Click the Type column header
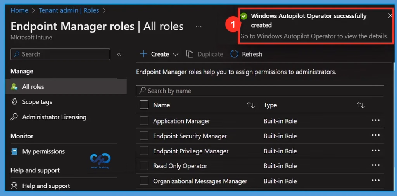The width and height of the screenshot is (397, 196). pos(270,105)
